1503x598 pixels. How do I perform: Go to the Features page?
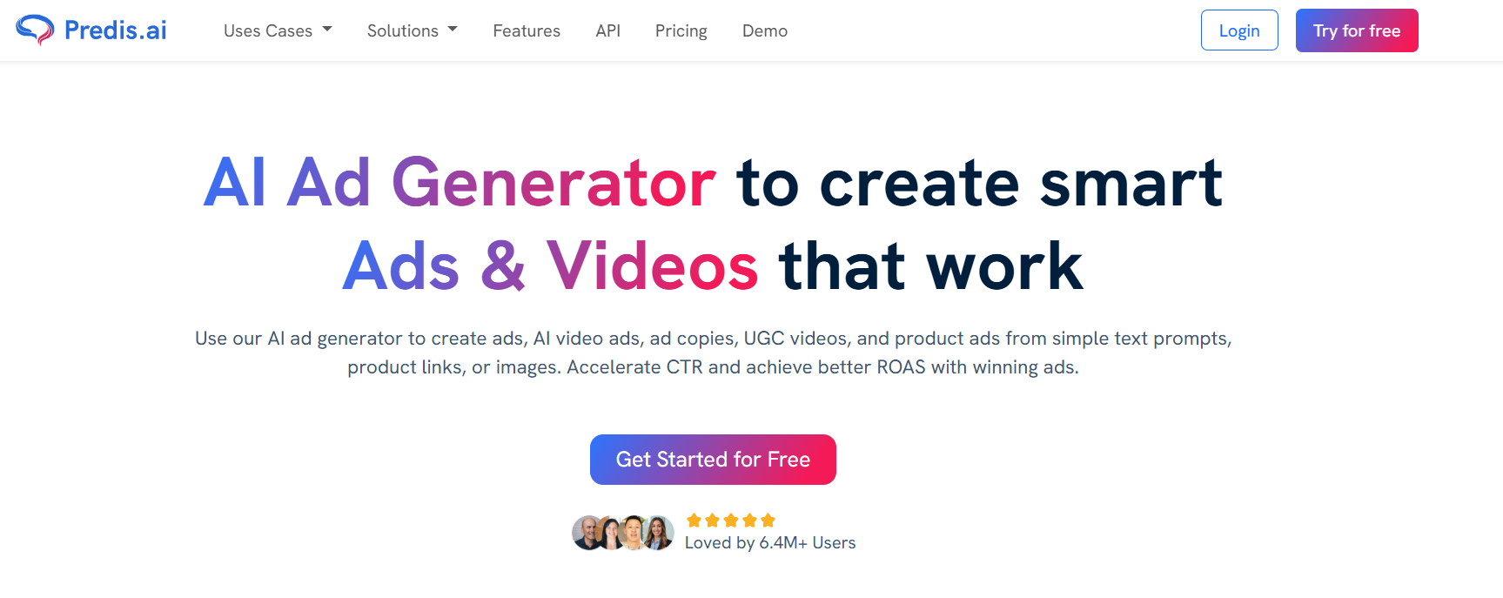pos(527,30)
